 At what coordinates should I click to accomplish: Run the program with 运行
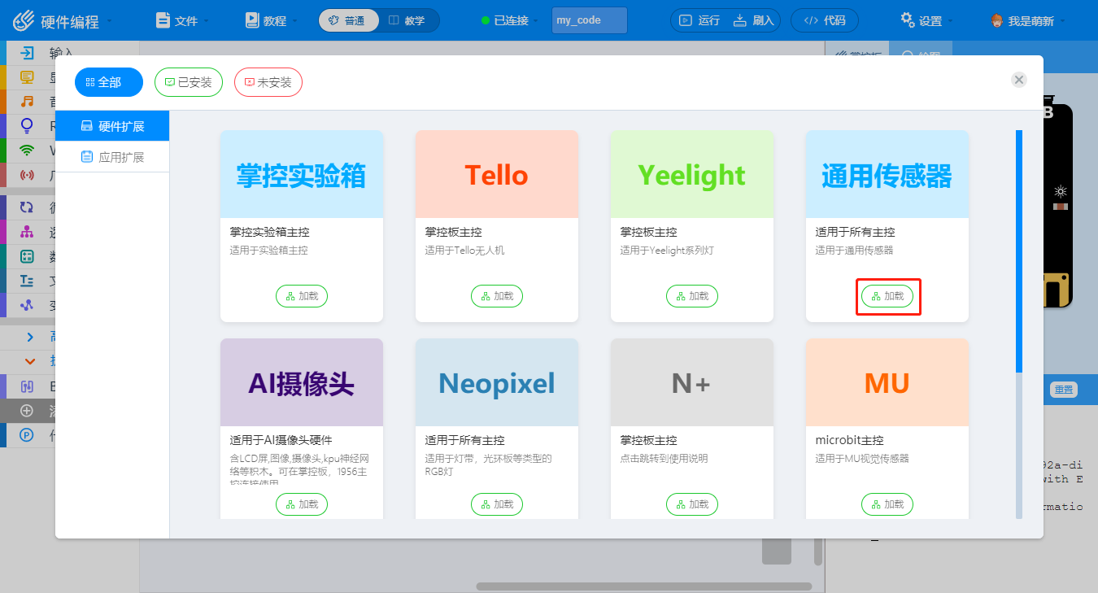699,20
